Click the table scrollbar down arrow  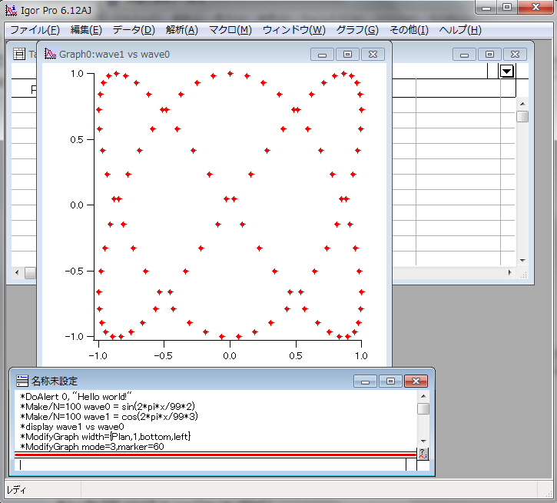(x=522, y=260)
